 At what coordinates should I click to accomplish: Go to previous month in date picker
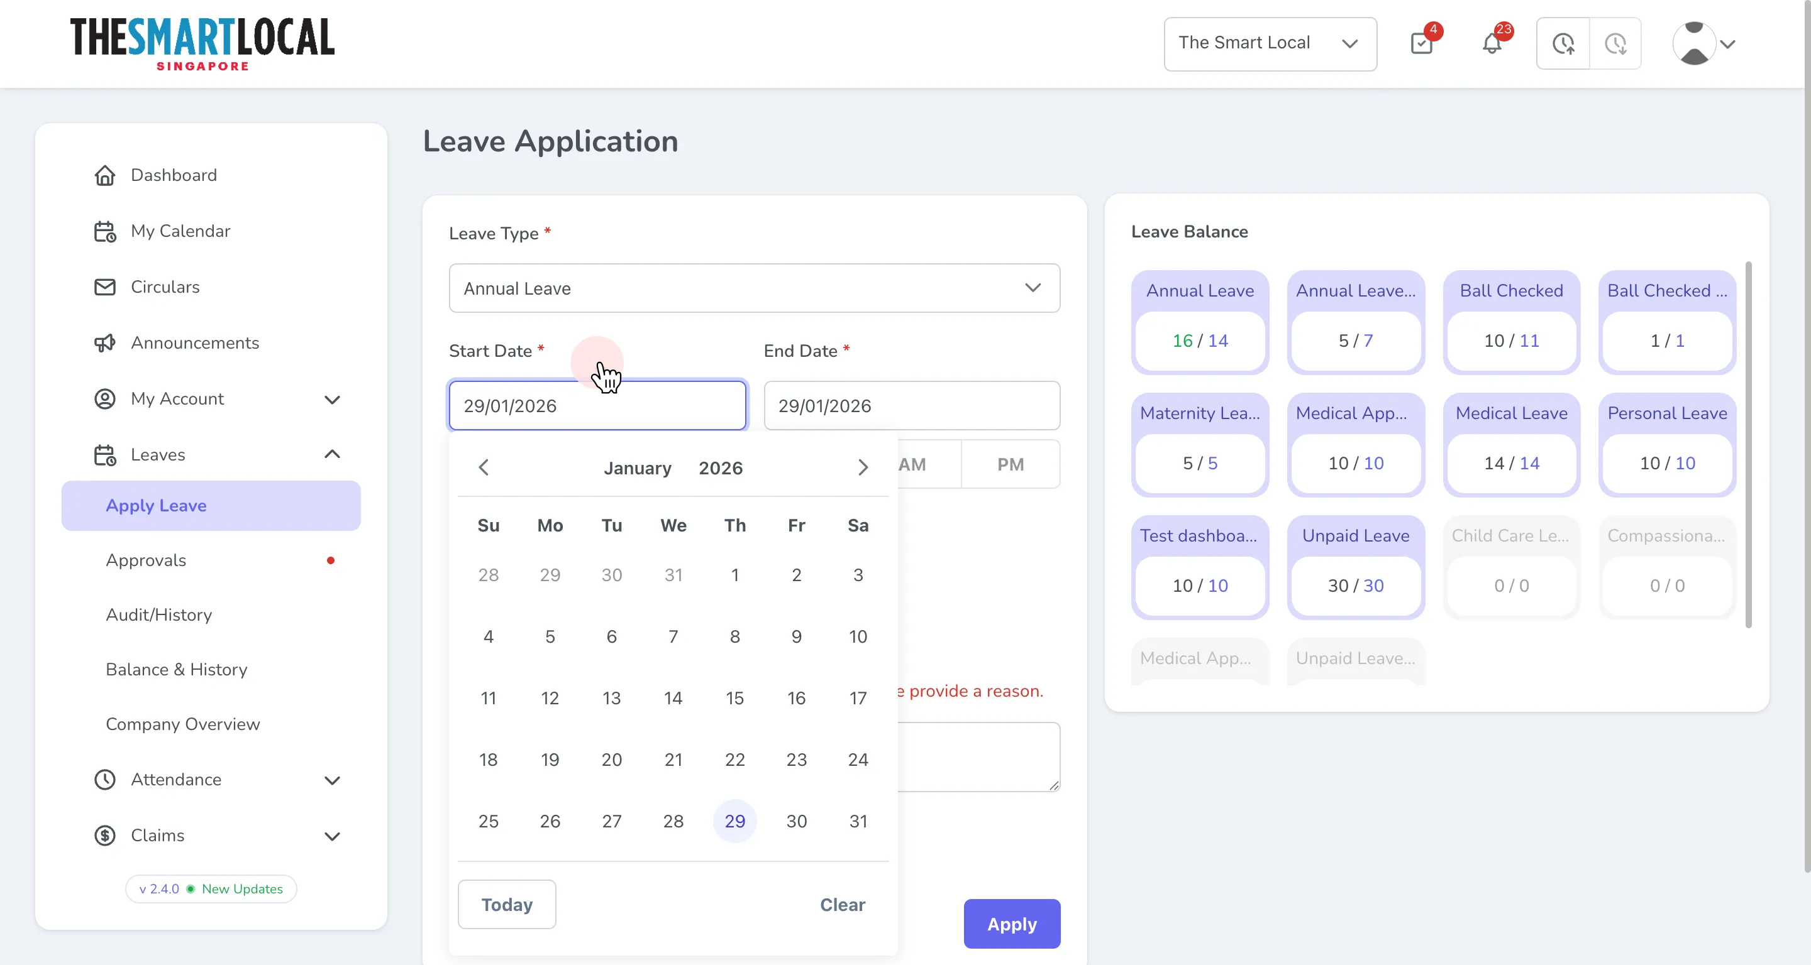tap(483, 468)
